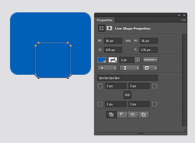Open the stroke line join dropdown
This screenshot has height=143, width=195.
[x=150, y=68]
